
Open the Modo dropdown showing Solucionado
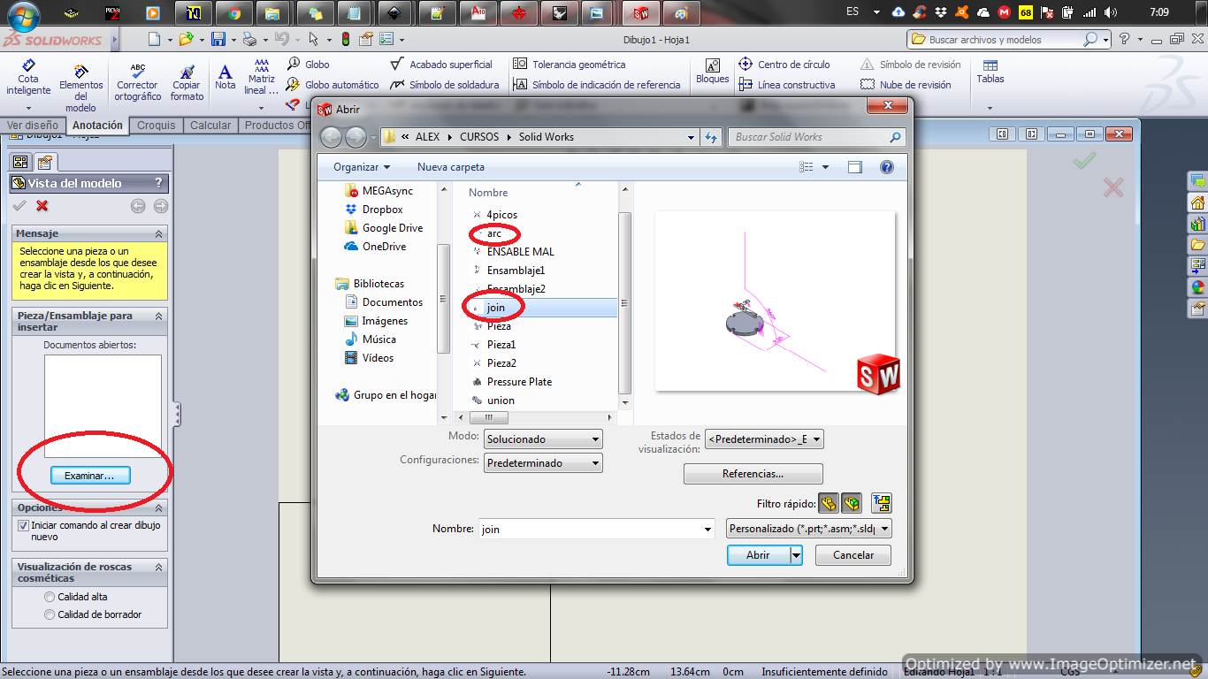(x=543, y=439)
